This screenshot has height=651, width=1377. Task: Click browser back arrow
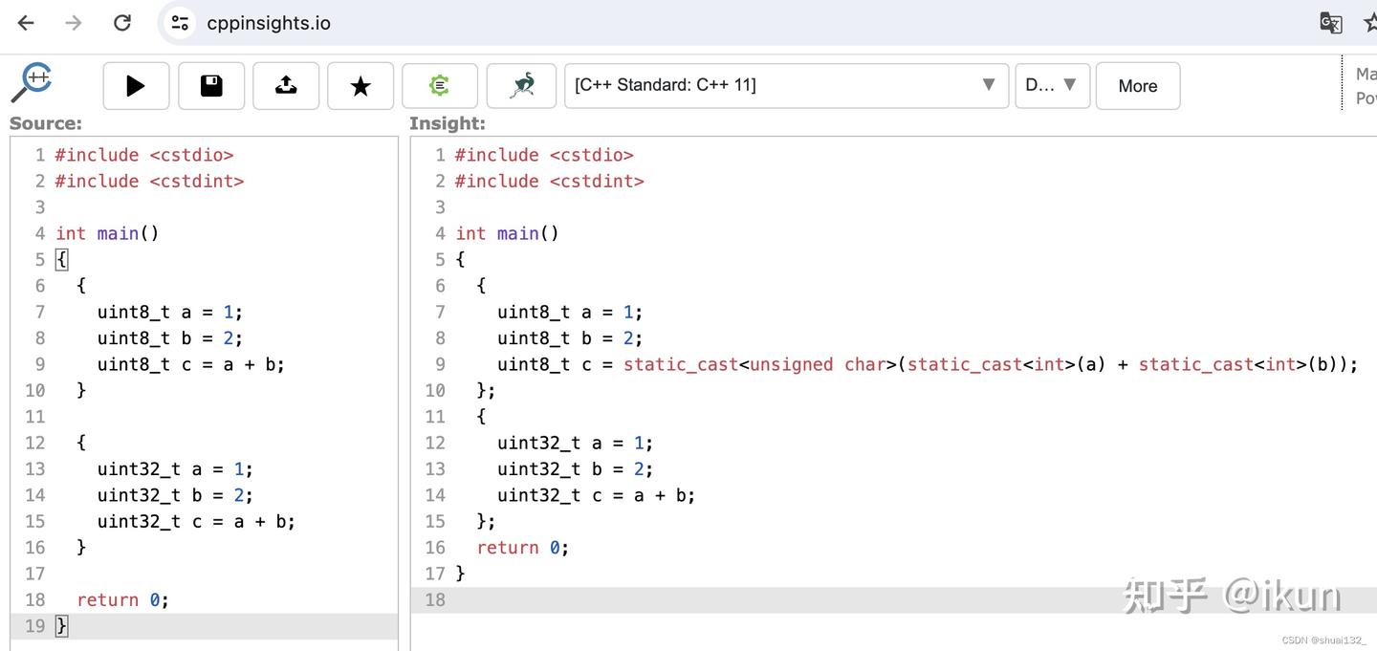(x=26, y=23)
